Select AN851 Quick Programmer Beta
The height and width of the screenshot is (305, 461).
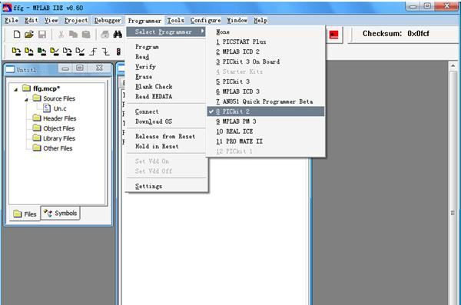[266, 101]
